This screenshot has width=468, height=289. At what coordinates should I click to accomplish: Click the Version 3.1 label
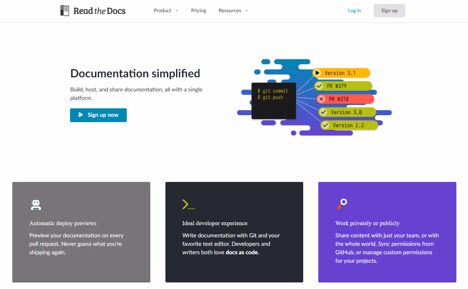pyautogui.click(x=341, y=73)
